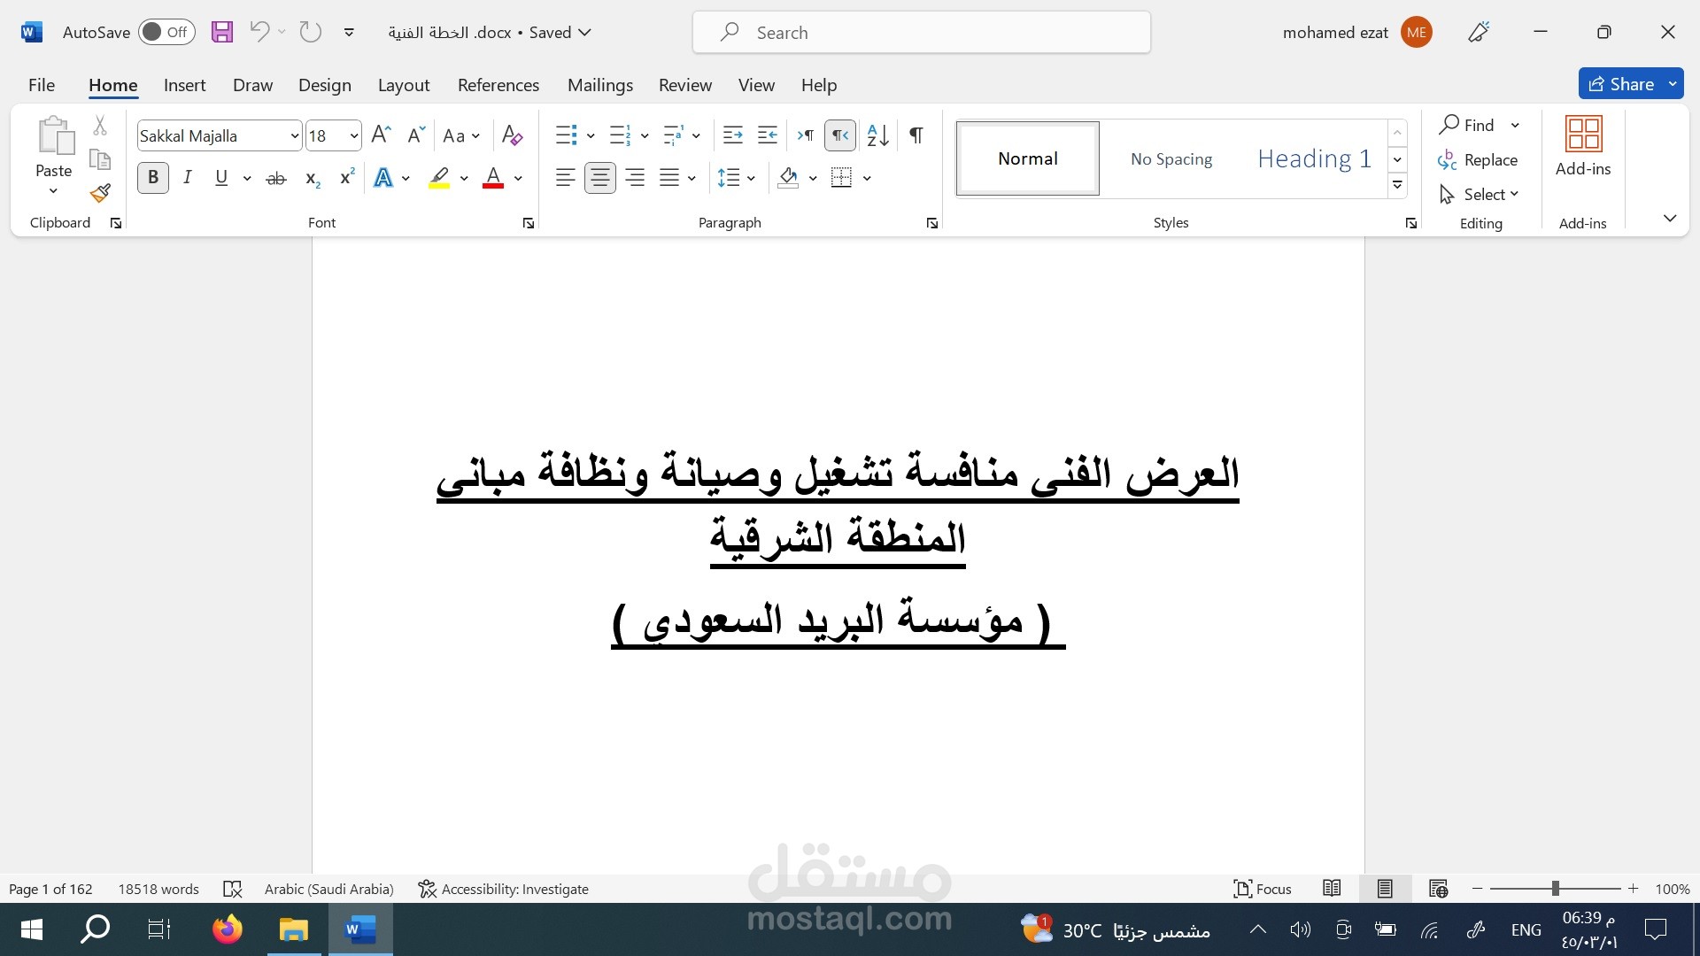Apply subscript formatting
The image size is (1700, 956).
[311, 178]
